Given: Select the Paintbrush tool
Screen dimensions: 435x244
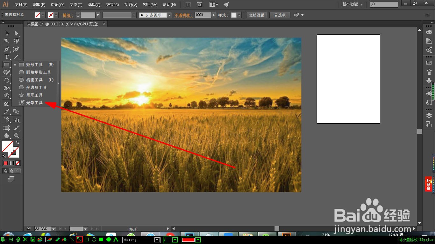Looking at the screenshot, I should pyautogui.click(x=7, y=72).
